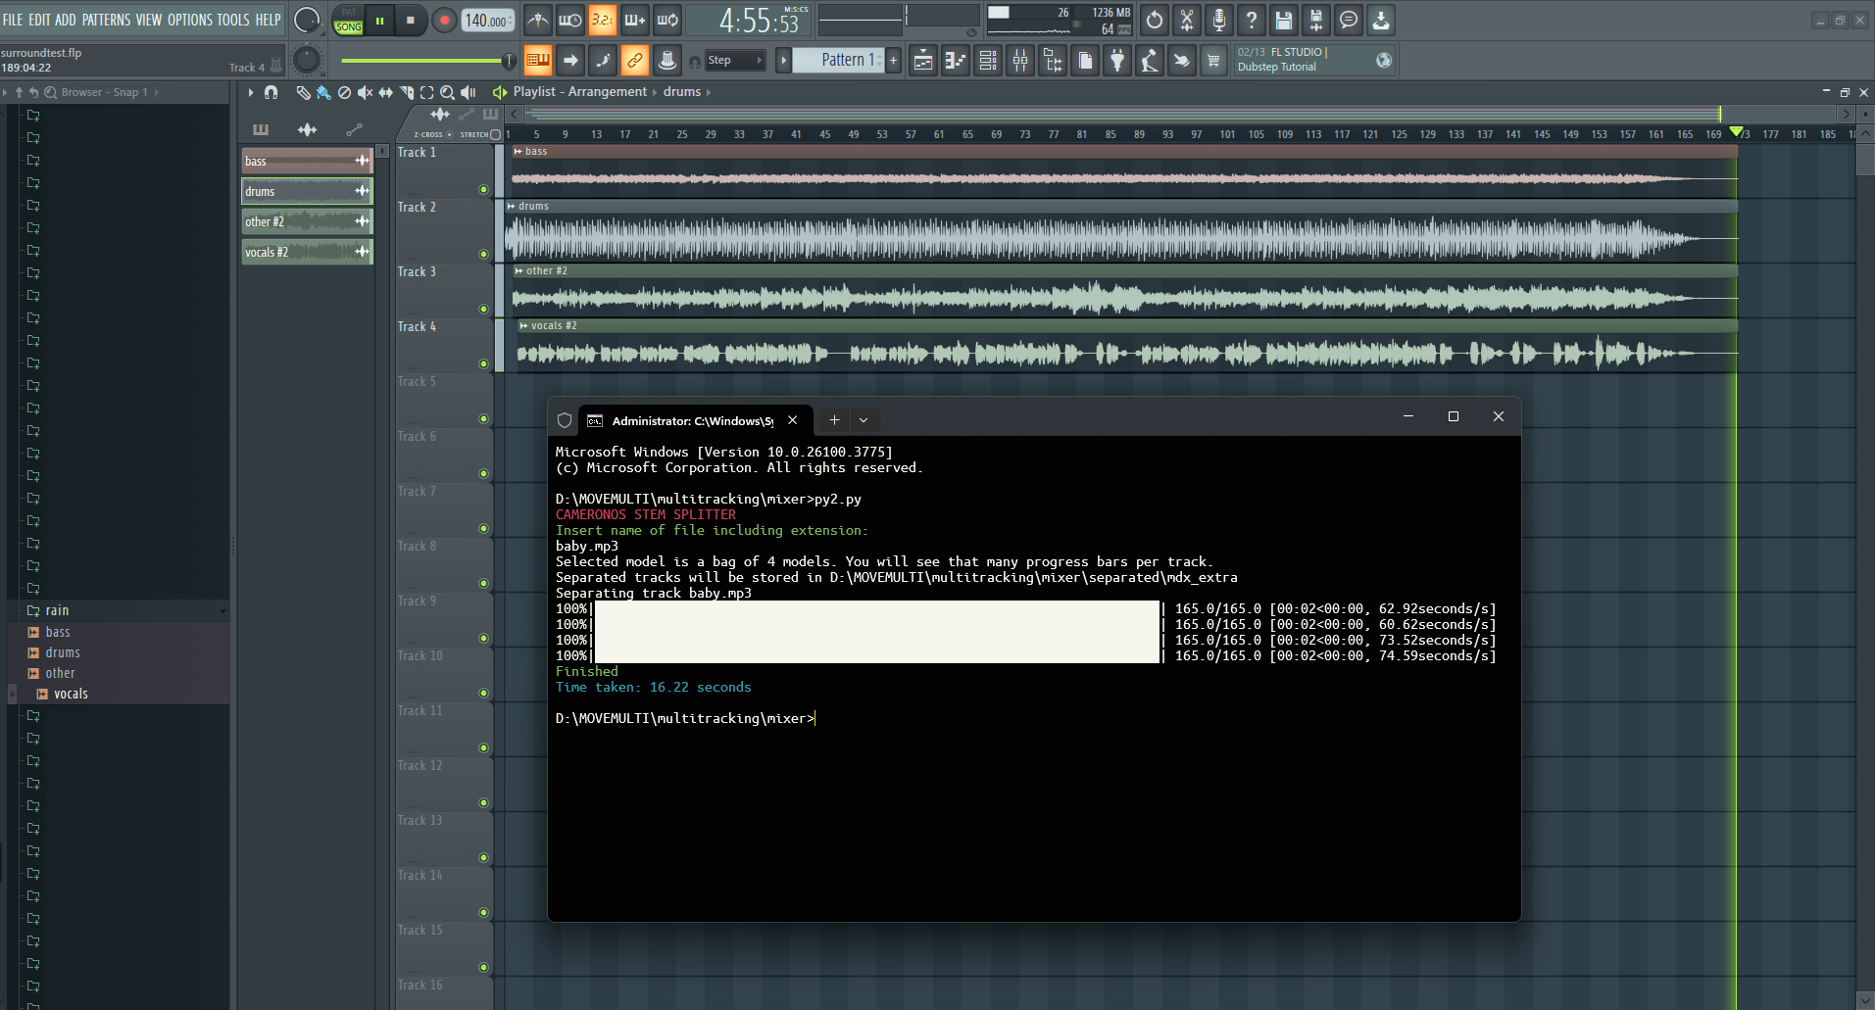Pause playback with the pause button

(379, 20)
